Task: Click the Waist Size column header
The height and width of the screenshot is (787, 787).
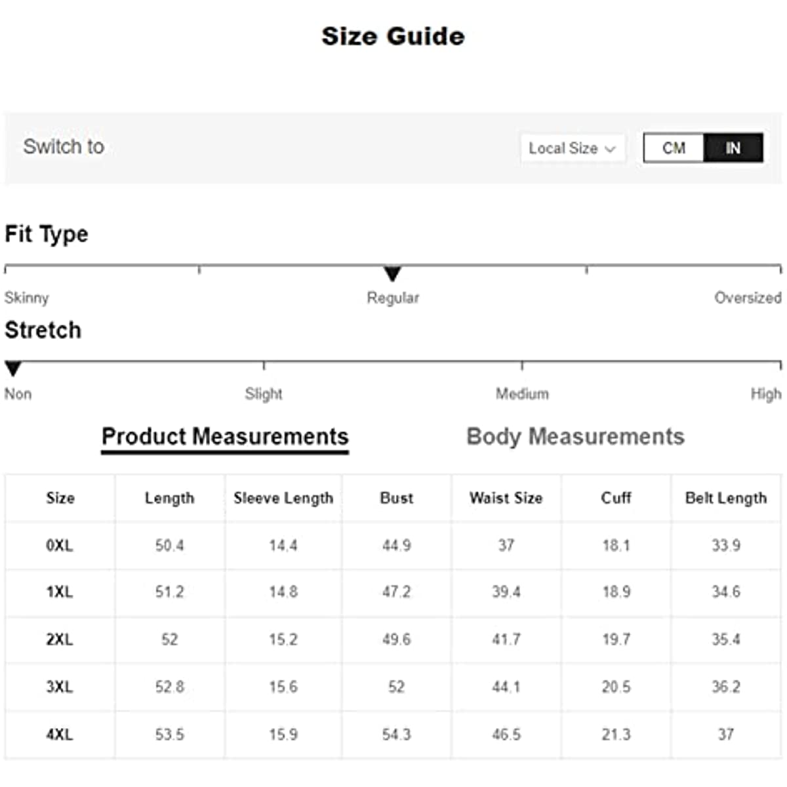Action: pos(506,498)
